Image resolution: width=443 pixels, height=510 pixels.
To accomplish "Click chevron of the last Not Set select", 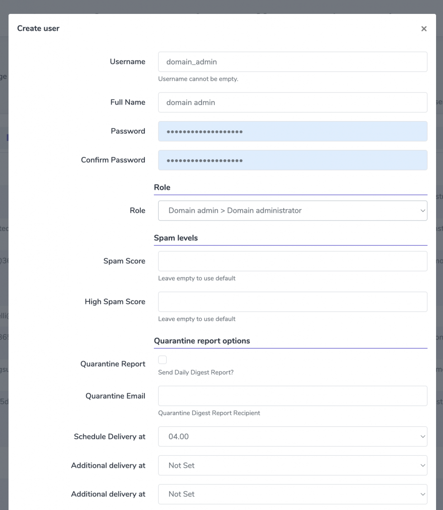I will (423, 495).
